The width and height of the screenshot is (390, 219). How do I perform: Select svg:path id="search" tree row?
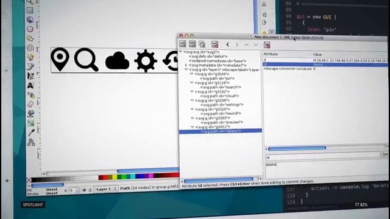click(221, 87)
